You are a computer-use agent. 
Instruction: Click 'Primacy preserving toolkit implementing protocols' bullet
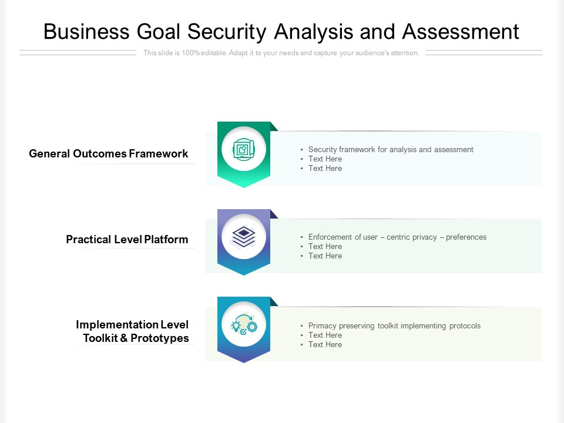pyautogui.click(x=394, y=326)
